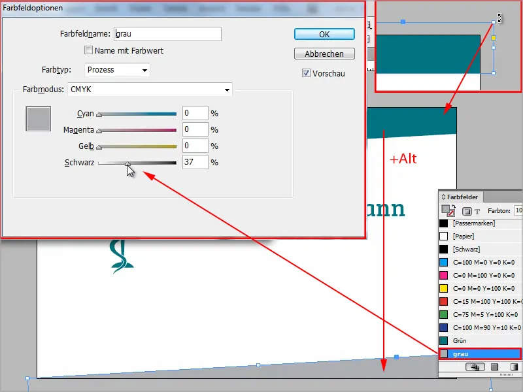The width and height of the screenshot is (523, 392).
Task: Click the fill and stroke swatch in Farbfelder panel
Action: click(x=448, y=210)
